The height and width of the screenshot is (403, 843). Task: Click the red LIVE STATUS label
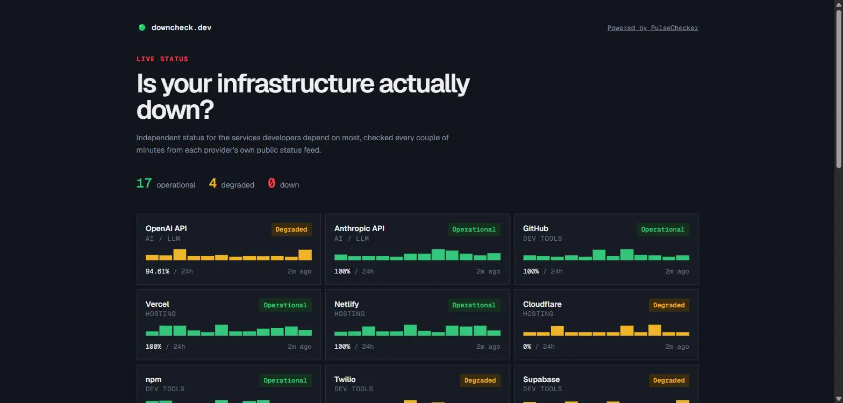pyautogui.click(x=162, y=59)
